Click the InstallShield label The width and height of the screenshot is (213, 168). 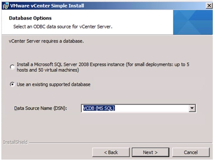click(15, 142)
